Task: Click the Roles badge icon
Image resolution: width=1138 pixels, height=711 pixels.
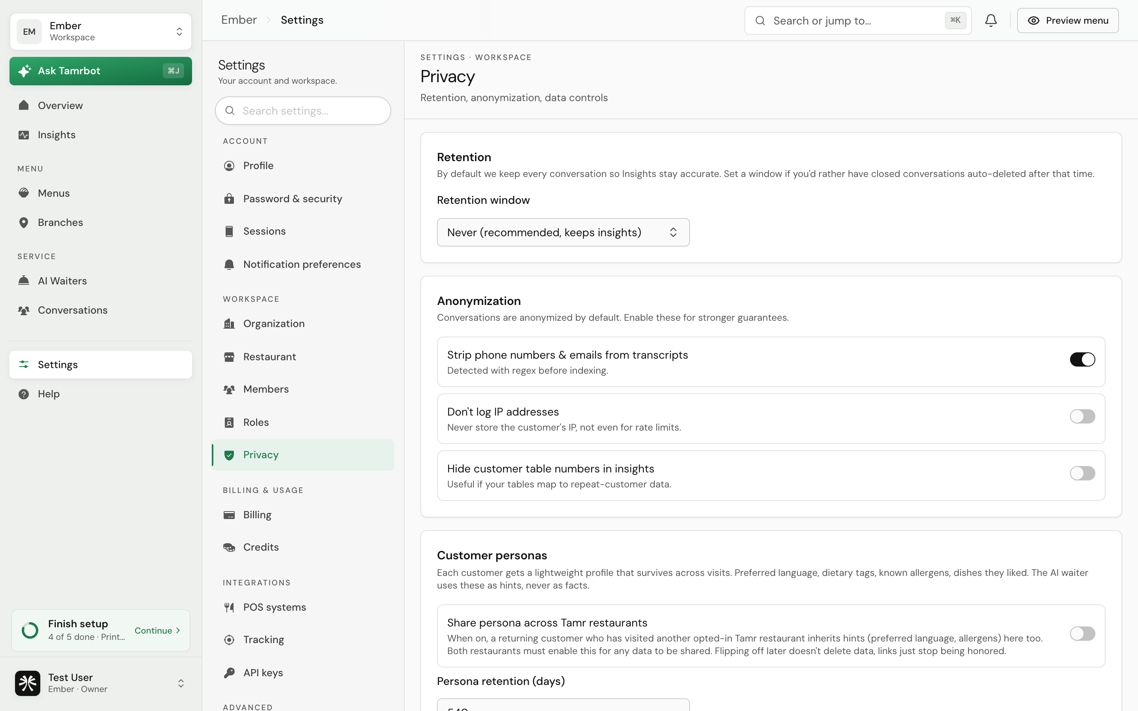Action: (229, 422)
